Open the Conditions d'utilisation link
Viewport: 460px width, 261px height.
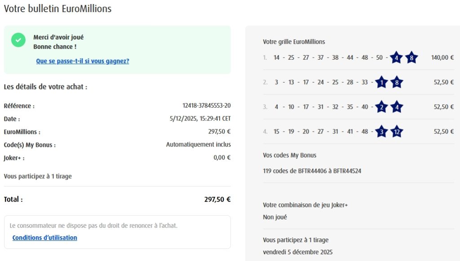tap(45, 238)
